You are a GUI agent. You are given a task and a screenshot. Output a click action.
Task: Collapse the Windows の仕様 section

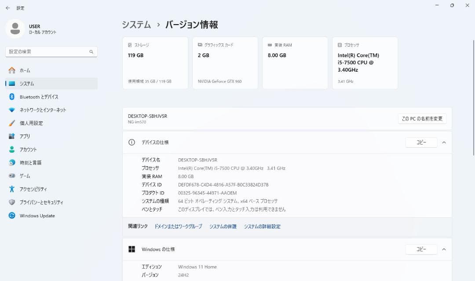(444, 249)
